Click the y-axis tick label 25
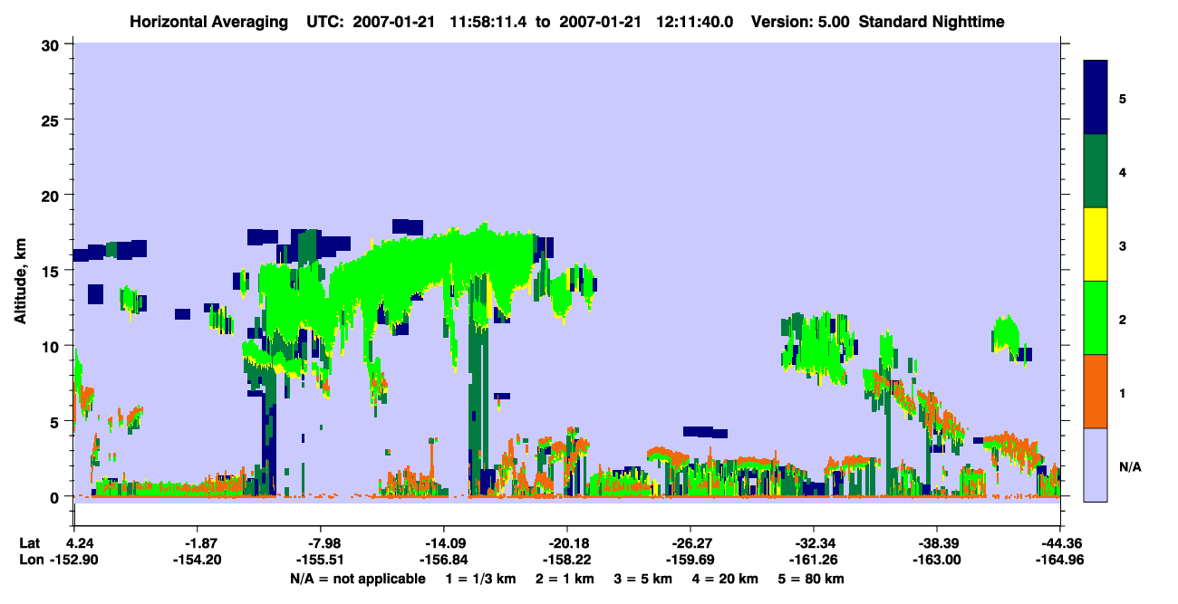This screenshot has width=1178, height=604. tap(53, 120)
